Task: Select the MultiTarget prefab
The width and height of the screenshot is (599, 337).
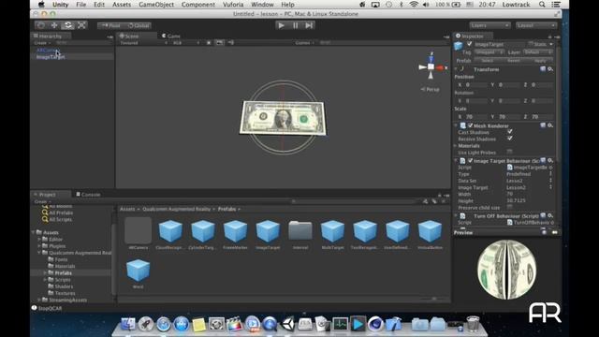Action: (333, 234)
